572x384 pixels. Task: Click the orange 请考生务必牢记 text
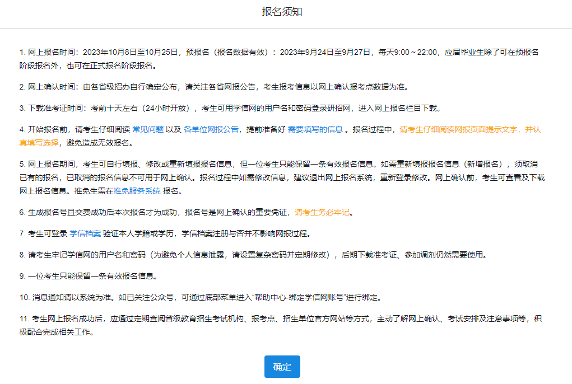click(x=322, y=212)
